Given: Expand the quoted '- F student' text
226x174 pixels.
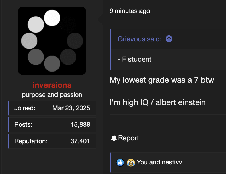Looking at the screenshot, I should [x=134, y=59].
